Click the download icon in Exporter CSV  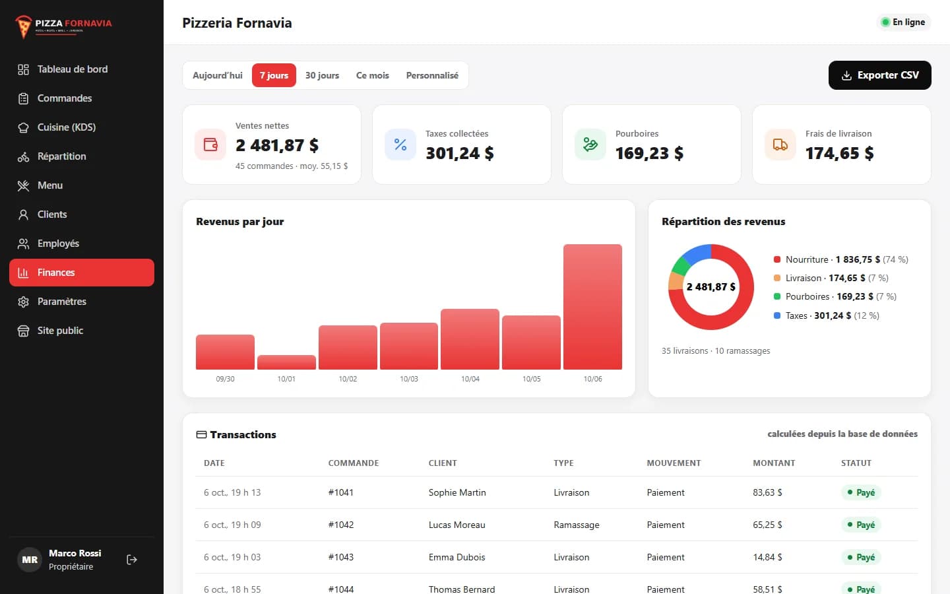(x=846, y=75)
